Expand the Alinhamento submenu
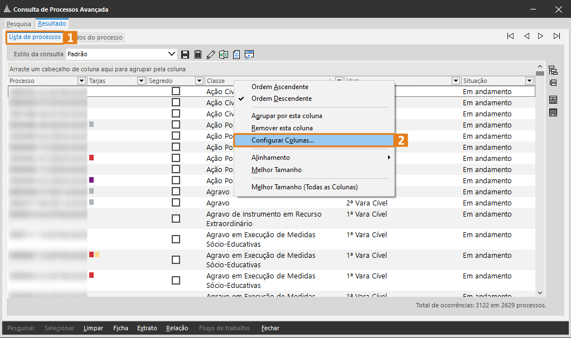This screenshot has height=338, width=571. click(x=314, y=158)
